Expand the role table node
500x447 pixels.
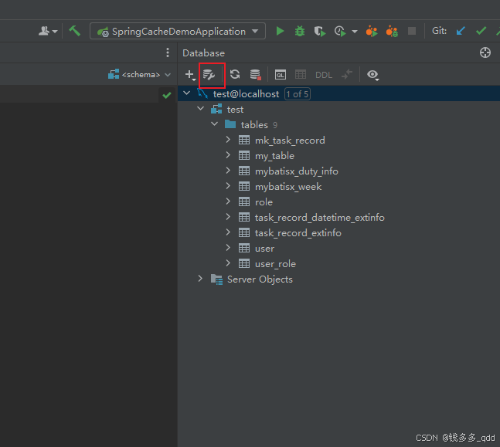(228, 201)
